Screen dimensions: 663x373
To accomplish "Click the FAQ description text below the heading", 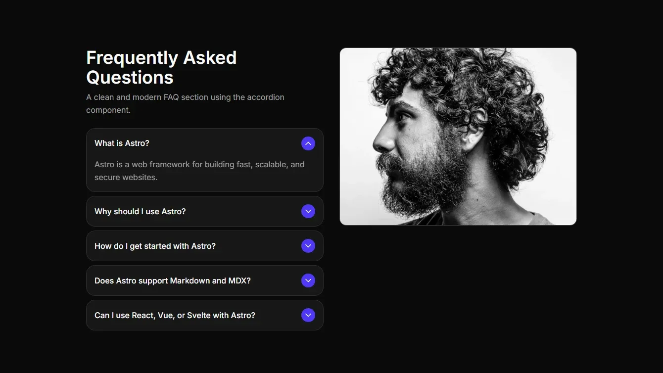I will tap(185, 103).
